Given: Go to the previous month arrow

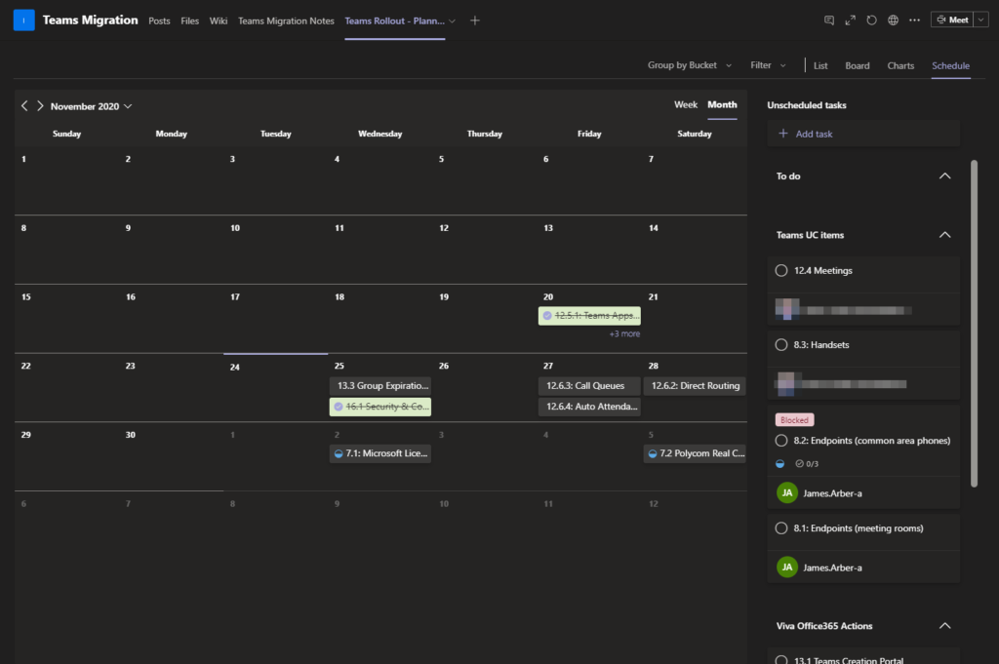Looking at the screenshot, I should (24, 105).
